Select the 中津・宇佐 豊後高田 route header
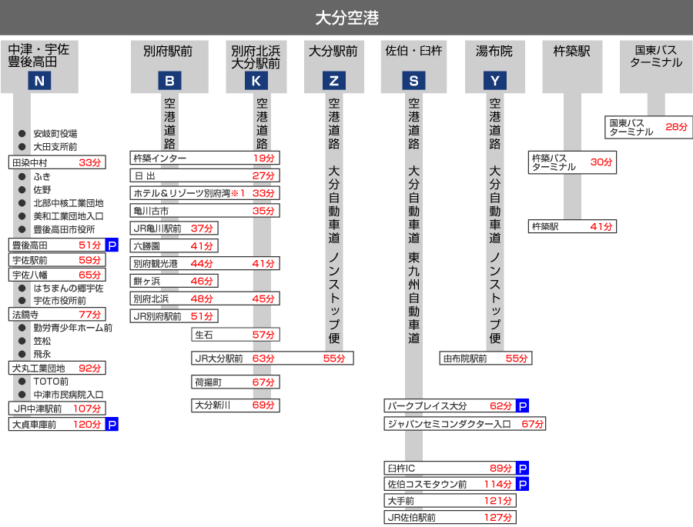The width and height of the screenshot is (693, 527). (39, 67)
